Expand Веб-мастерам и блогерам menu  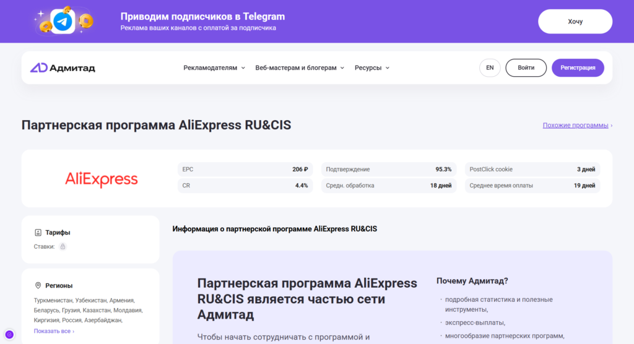coord(300,68)
